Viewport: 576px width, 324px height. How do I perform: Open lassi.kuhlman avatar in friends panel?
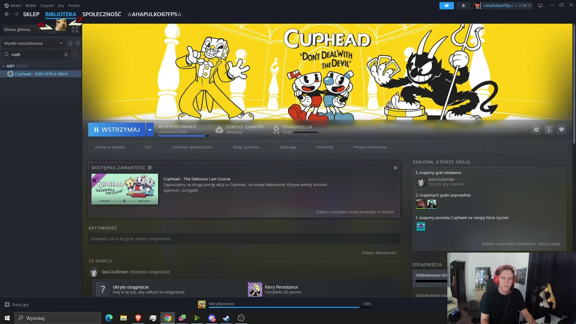(x=421, y=182)
